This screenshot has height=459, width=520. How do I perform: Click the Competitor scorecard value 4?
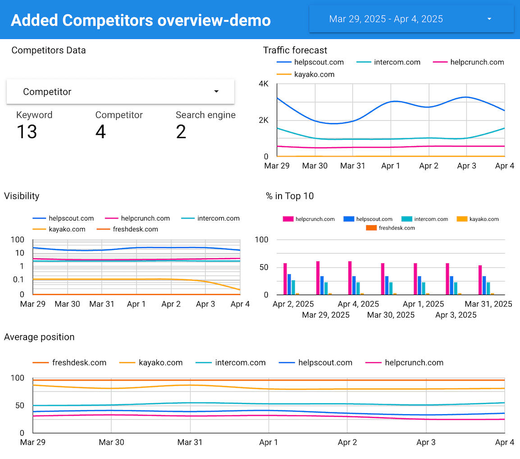click(x=100, y=132)
